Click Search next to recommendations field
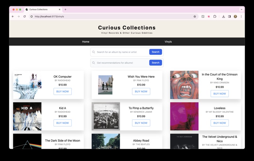The height and width of the screenshot is (161, 254). click(155, 63)
